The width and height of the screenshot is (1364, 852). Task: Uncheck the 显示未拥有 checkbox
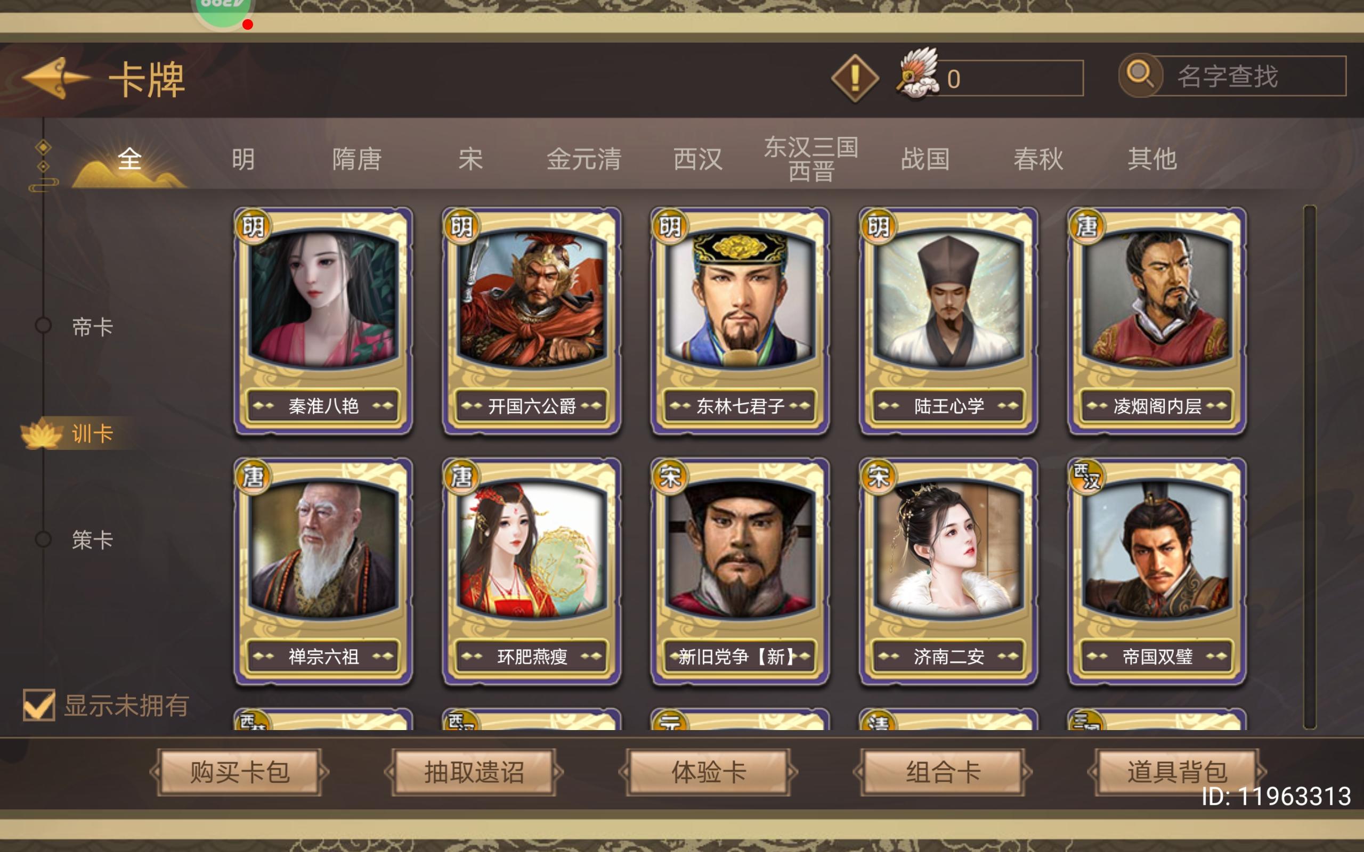[39, 704]
